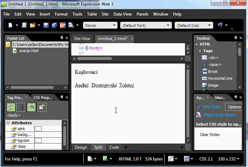Viewport: 248px width, 167px height.
Task: Collapse the Tags group in Toolbox
Action: point(200,51)
